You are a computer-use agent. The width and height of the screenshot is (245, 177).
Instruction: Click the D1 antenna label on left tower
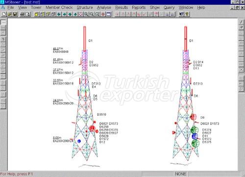tap(91, 41)
